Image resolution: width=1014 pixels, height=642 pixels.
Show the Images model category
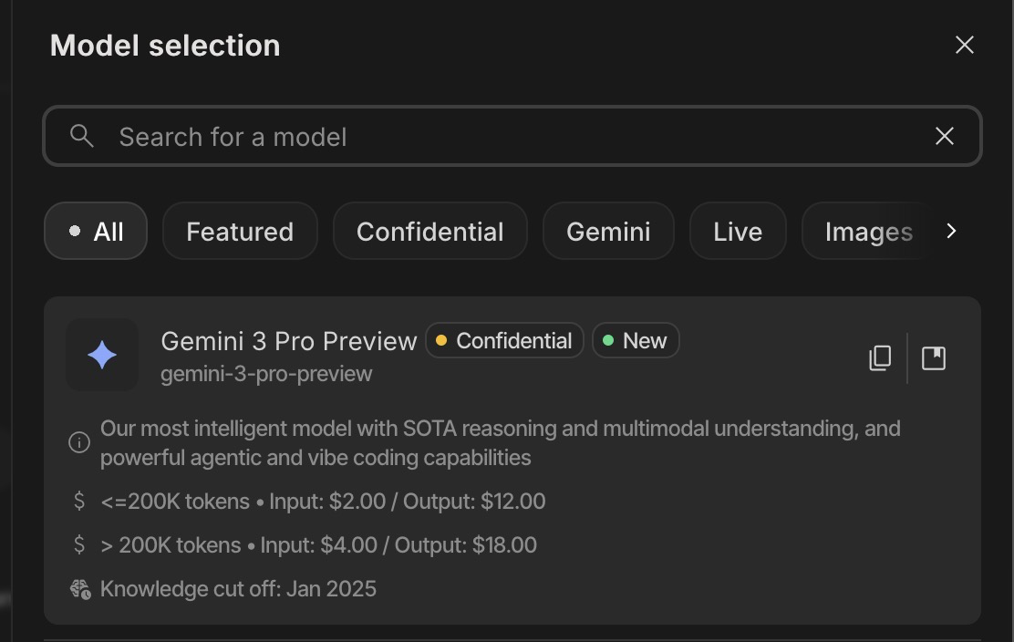867,232
